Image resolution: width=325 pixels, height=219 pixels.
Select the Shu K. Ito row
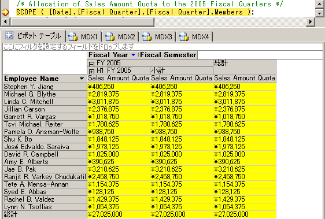45,139
